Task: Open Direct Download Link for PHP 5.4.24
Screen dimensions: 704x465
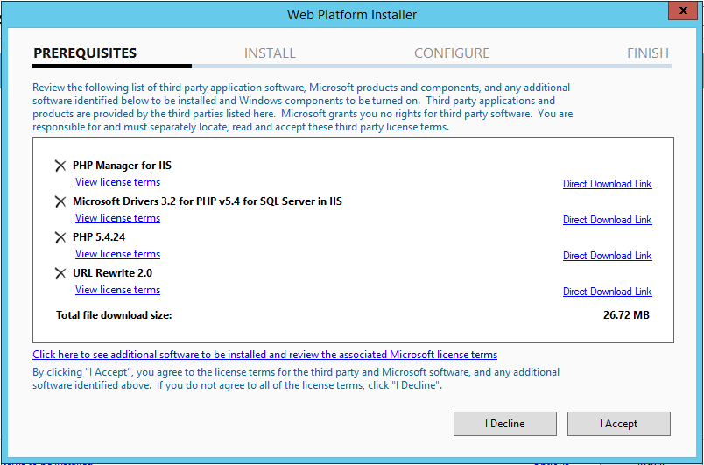Action: tap(607, 256)
